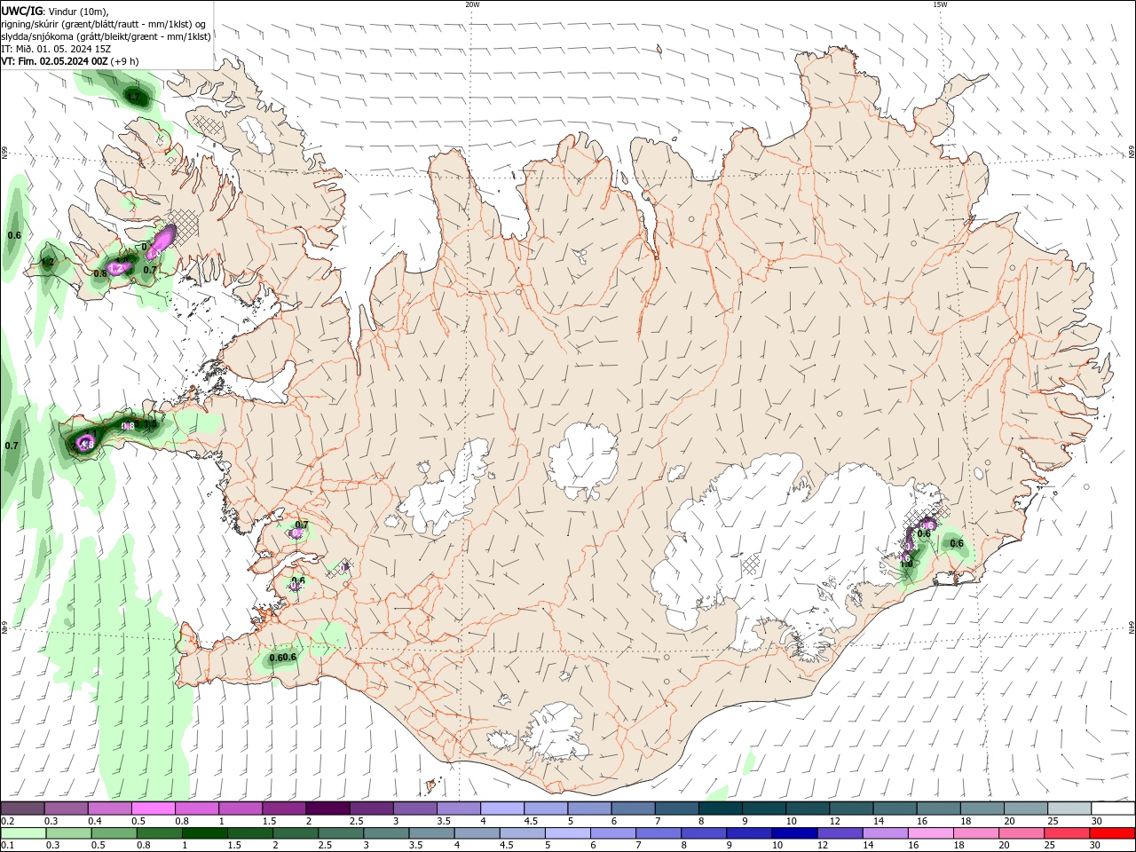Click the darkest green 1 rain scale swatch

204,833
